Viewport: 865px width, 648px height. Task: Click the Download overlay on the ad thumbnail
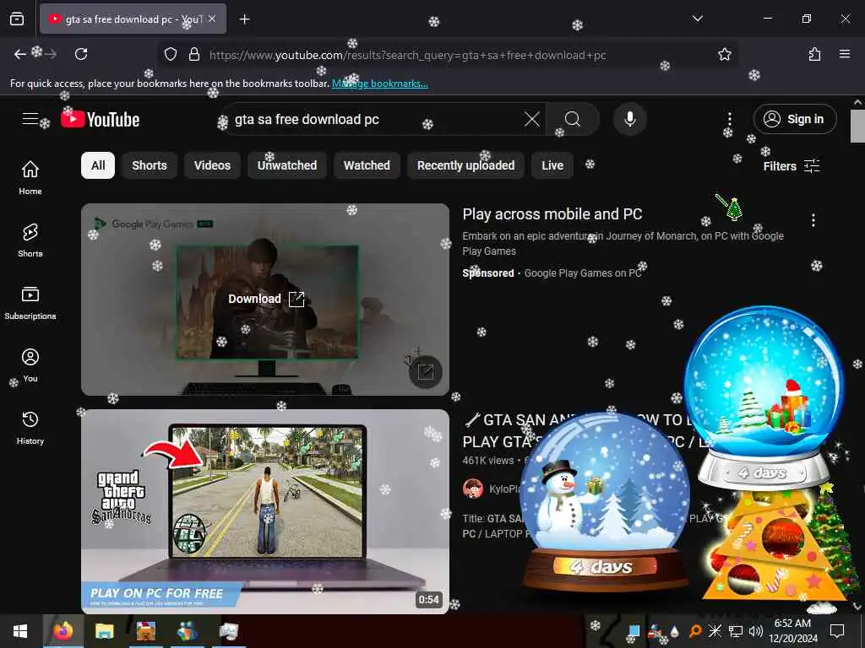click(x=266, y=299)
